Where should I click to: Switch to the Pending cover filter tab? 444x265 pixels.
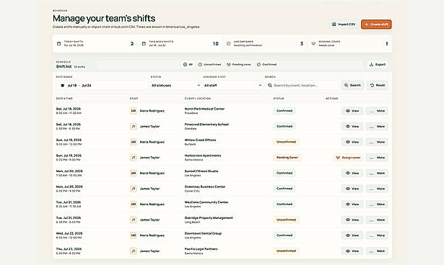[239, 64]
